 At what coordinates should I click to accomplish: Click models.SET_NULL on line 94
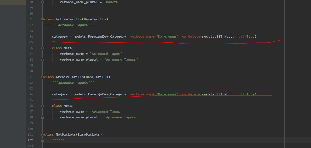click(217, 94)
